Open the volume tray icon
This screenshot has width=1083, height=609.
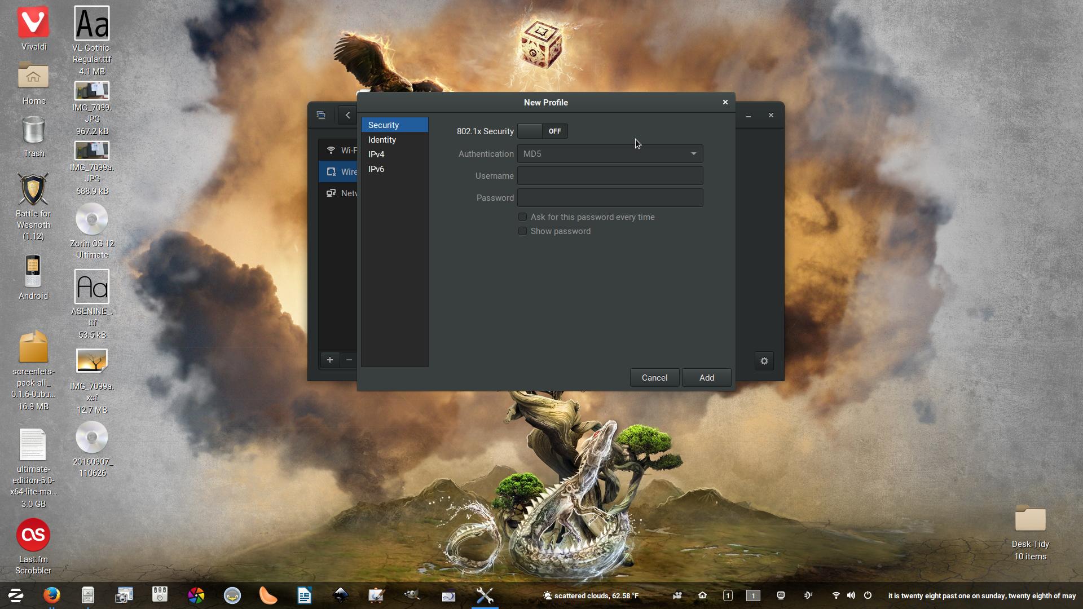[851, 595]
